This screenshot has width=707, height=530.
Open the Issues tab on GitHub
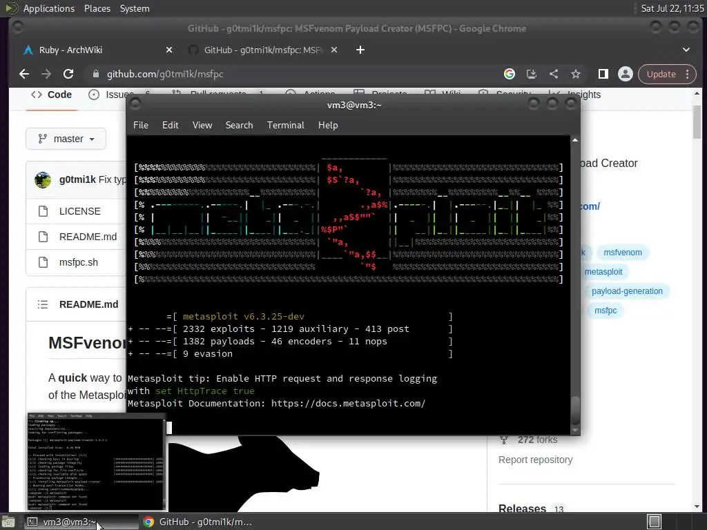(x=110, y=95)
